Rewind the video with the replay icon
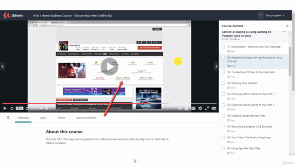Screen dimensions: 295x166 pyautogui.click(x=12, y=108)
